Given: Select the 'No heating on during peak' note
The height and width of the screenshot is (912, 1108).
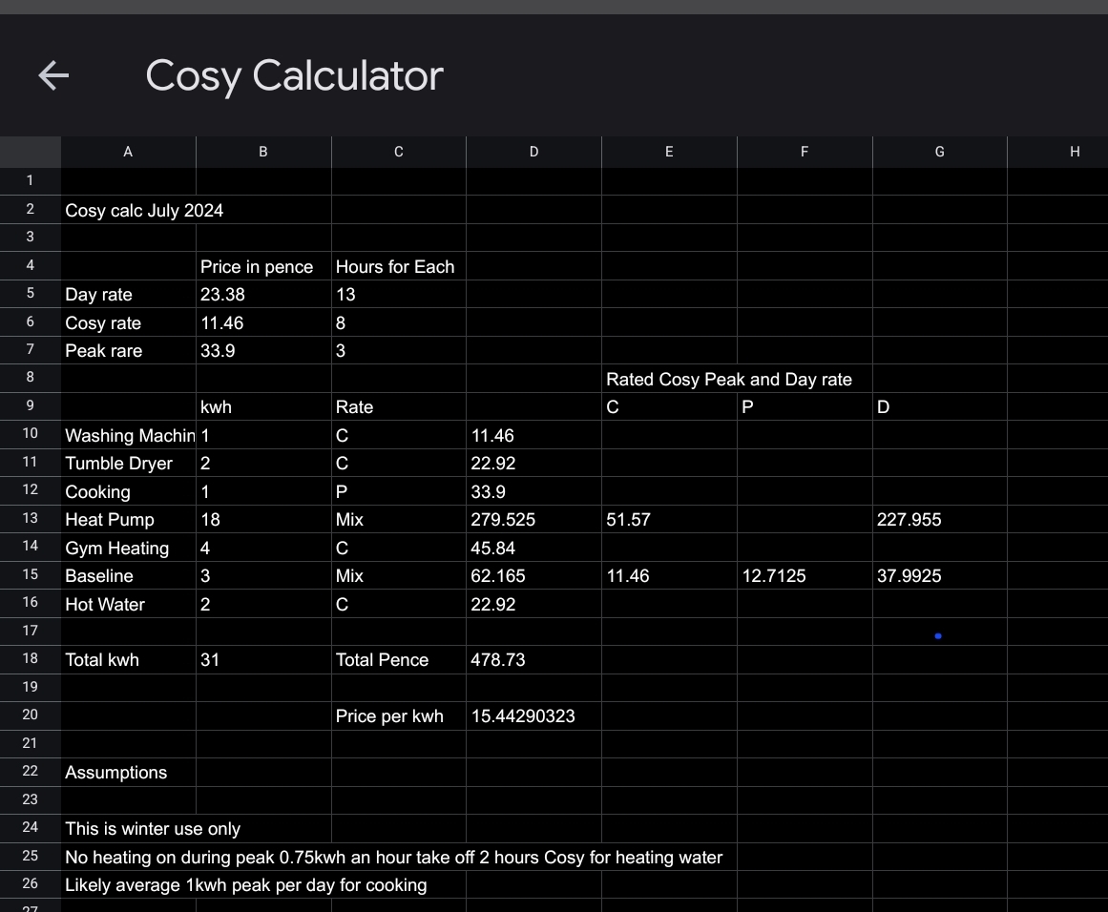Looking at the screenshot, I should coord(393,857).
